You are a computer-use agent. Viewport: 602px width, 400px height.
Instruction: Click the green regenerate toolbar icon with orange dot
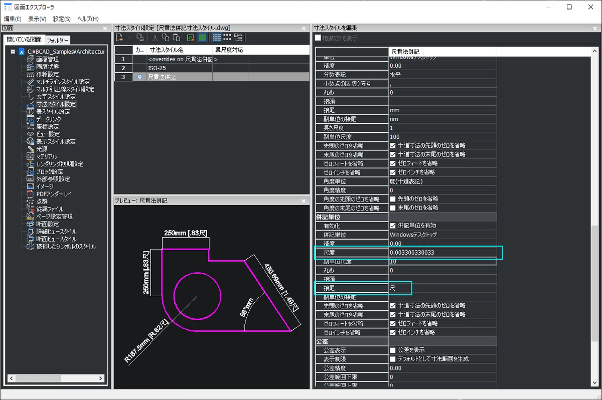click(x=191, y=38)
